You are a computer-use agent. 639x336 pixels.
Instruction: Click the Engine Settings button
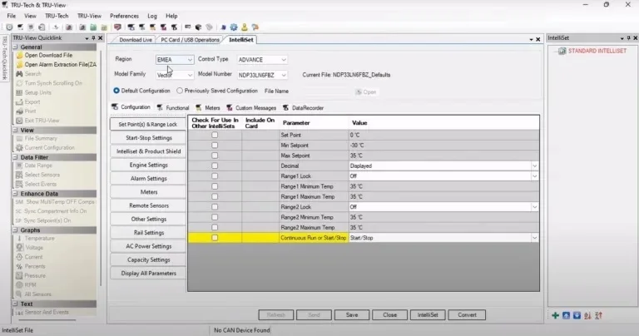pyautogui.click(x=148, y=165)
